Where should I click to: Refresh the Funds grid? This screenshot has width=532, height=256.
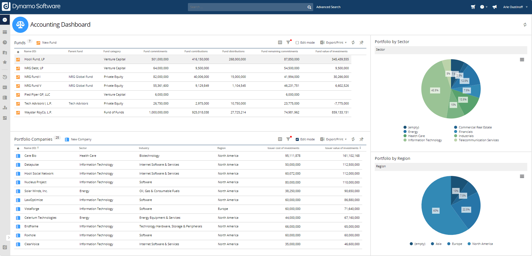tap(353, 43)
